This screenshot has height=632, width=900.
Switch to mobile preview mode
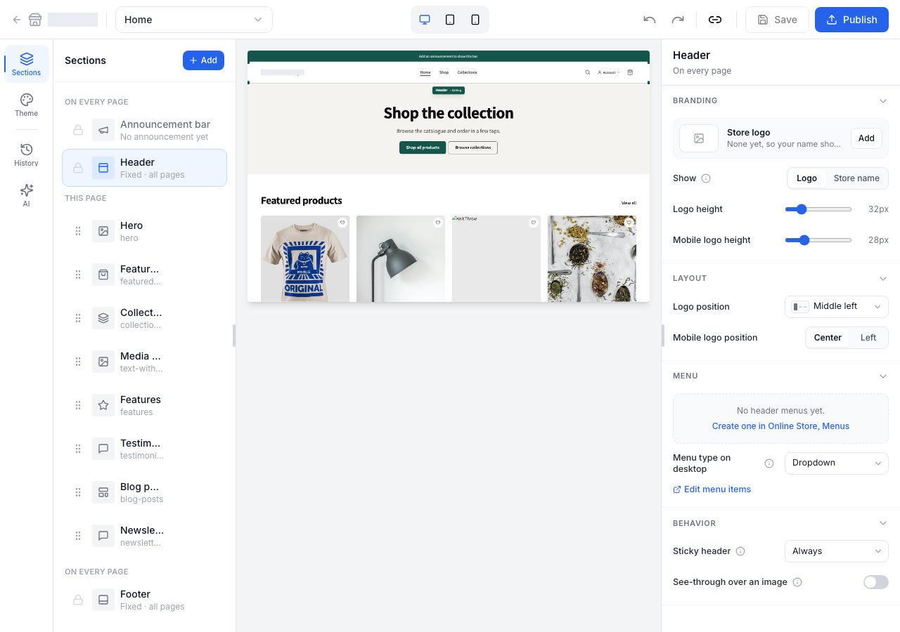(x=475, y=20)
